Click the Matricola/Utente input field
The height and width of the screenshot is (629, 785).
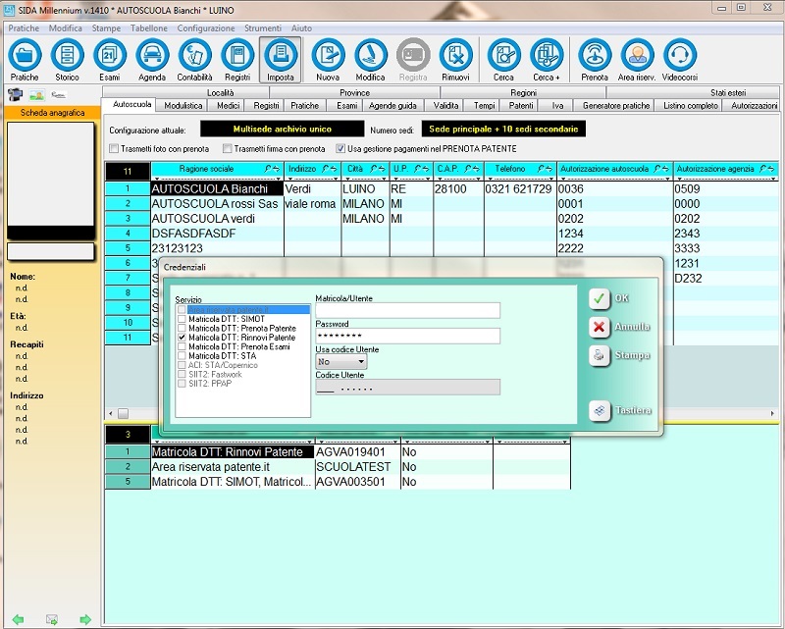click(407, 310)
